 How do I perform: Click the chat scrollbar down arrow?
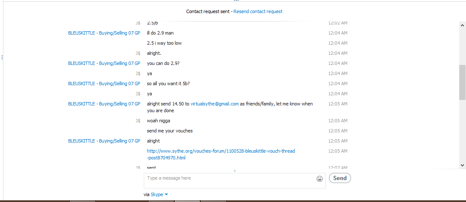463,165
